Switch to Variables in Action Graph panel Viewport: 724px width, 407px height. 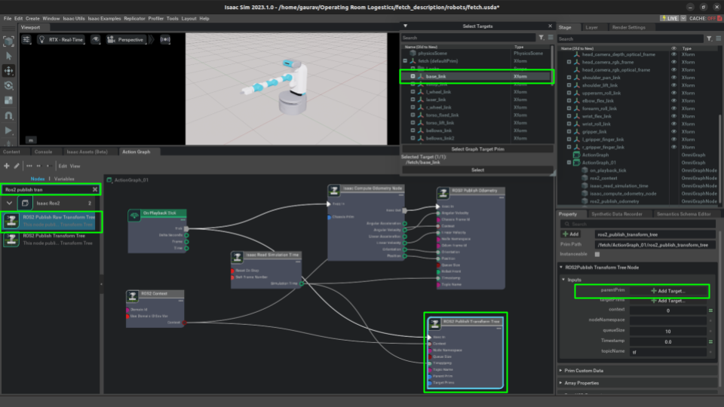click(x=64, y=179)
